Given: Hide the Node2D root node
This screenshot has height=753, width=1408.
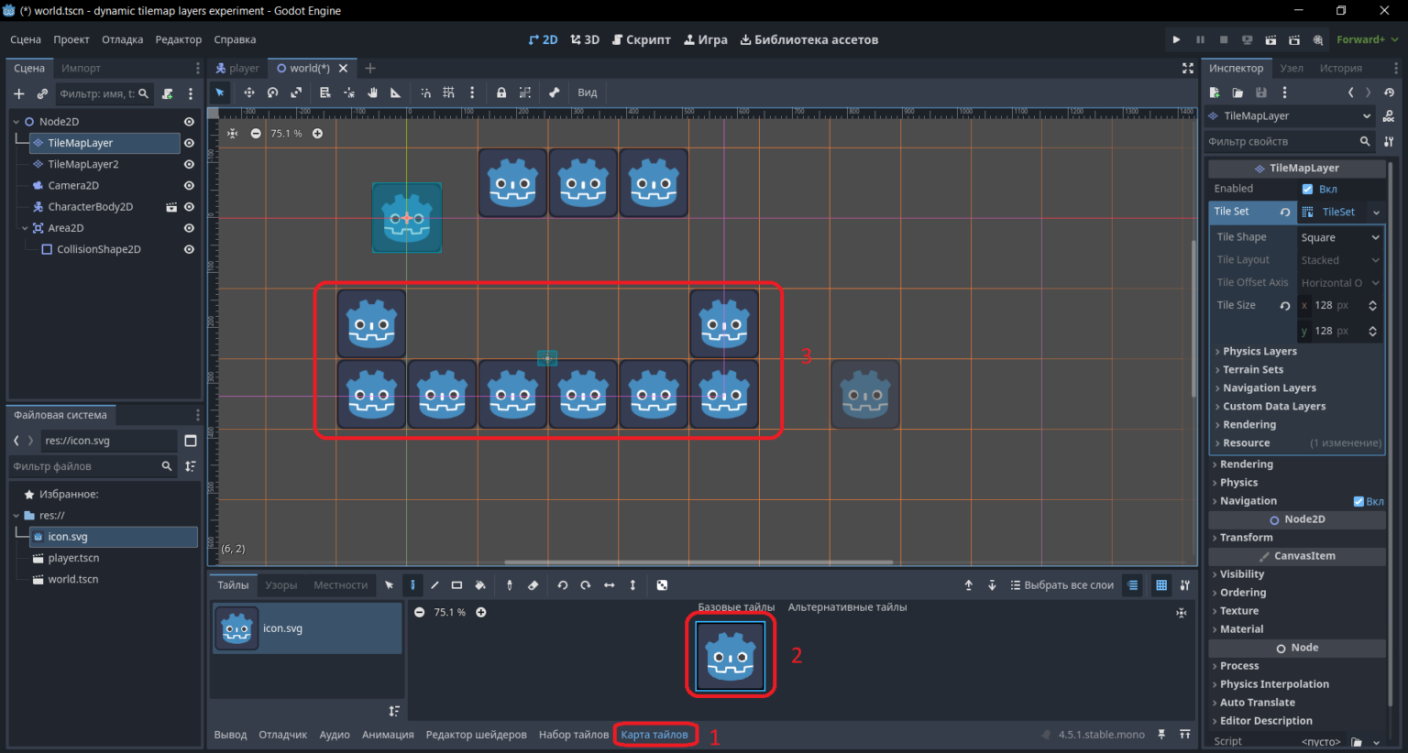Looking at the screenshot, I should [x=189, y=122].
